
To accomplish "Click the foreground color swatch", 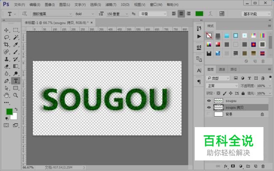I will coord(9,111).
